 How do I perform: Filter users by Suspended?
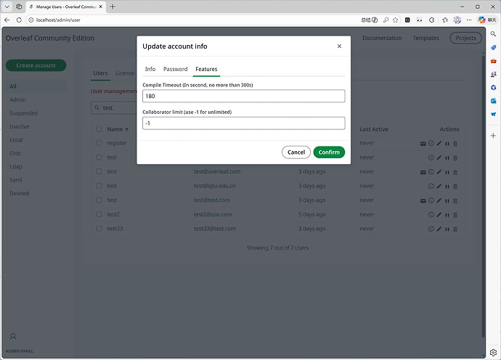23,113
